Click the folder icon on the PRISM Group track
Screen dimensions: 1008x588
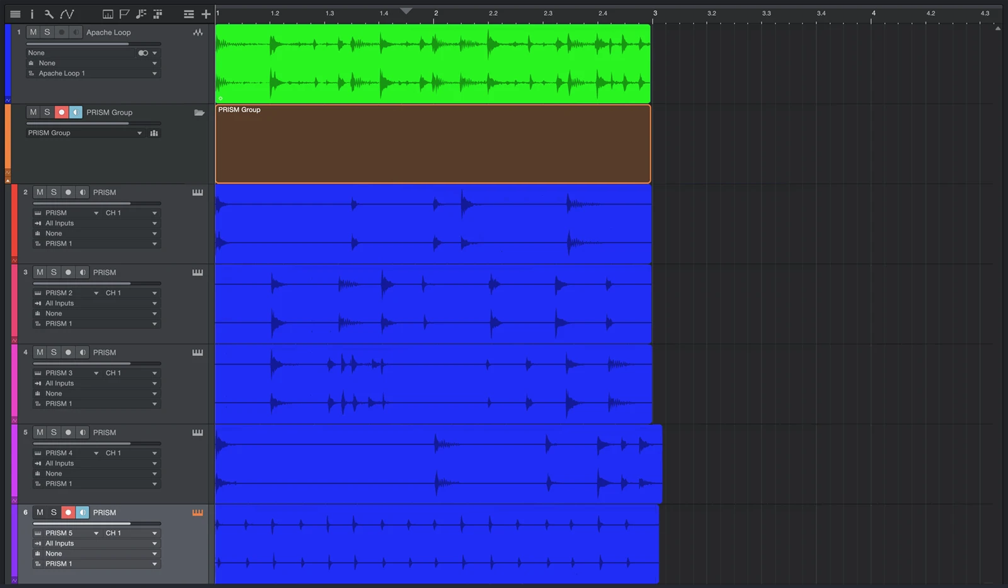point(199,112)
